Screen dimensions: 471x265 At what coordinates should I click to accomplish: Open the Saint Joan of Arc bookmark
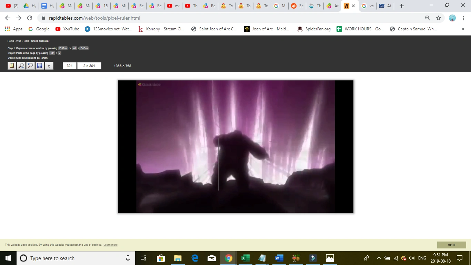(214, 29)
